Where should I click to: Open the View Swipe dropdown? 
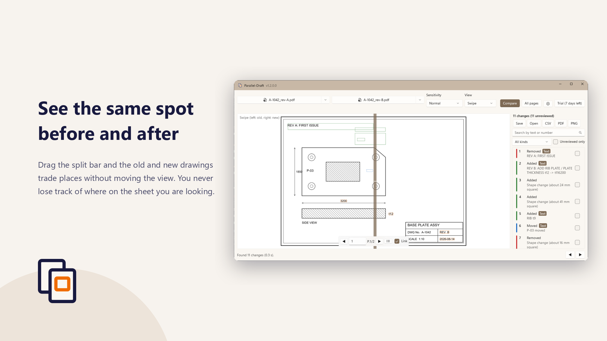click(480, 103)
